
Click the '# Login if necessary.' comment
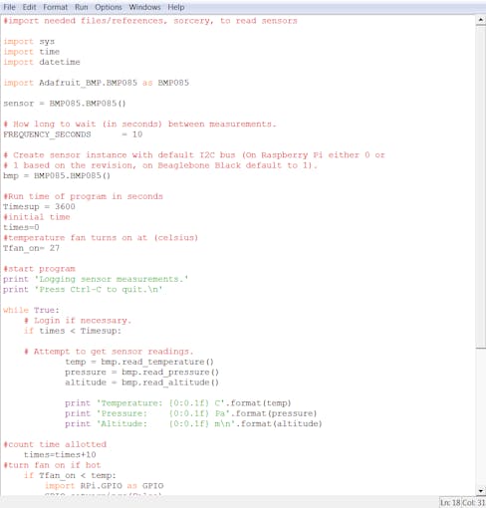[x=78, y=321]
